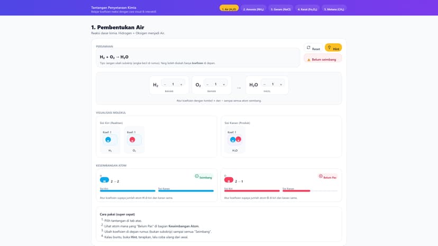Click the oxygen Sisi Kanan progress bar
The image size is (438, 246).
pos(310,191)
